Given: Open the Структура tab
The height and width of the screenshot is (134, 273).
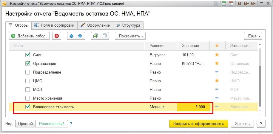Looking at the screenshot, I should point(128,25).
